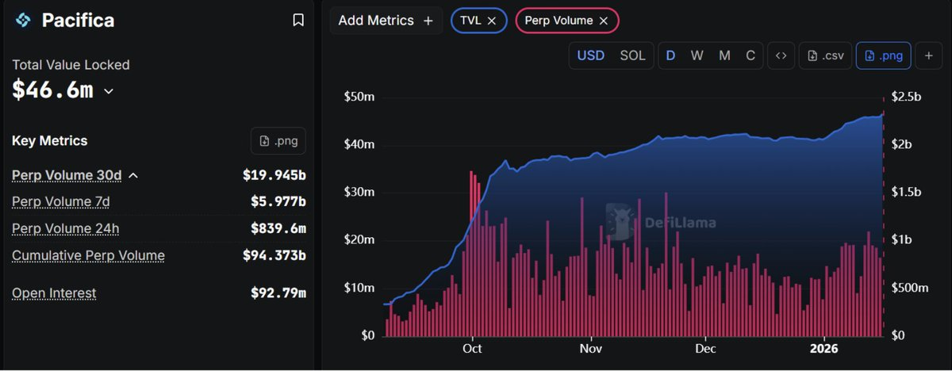The width and height of the screenshot is (952, 371).
Task: Click the Open Interest metric label
Action: 54,293
